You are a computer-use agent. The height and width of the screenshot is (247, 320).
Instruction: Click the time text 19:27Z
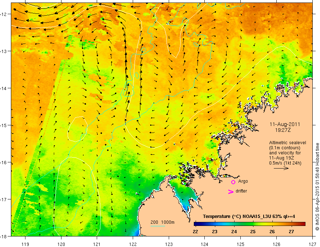283,130
